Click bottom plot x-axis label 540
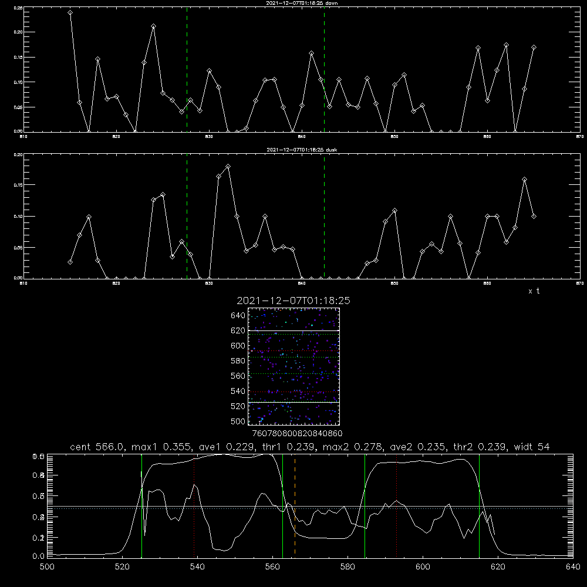 pos(197,567)
